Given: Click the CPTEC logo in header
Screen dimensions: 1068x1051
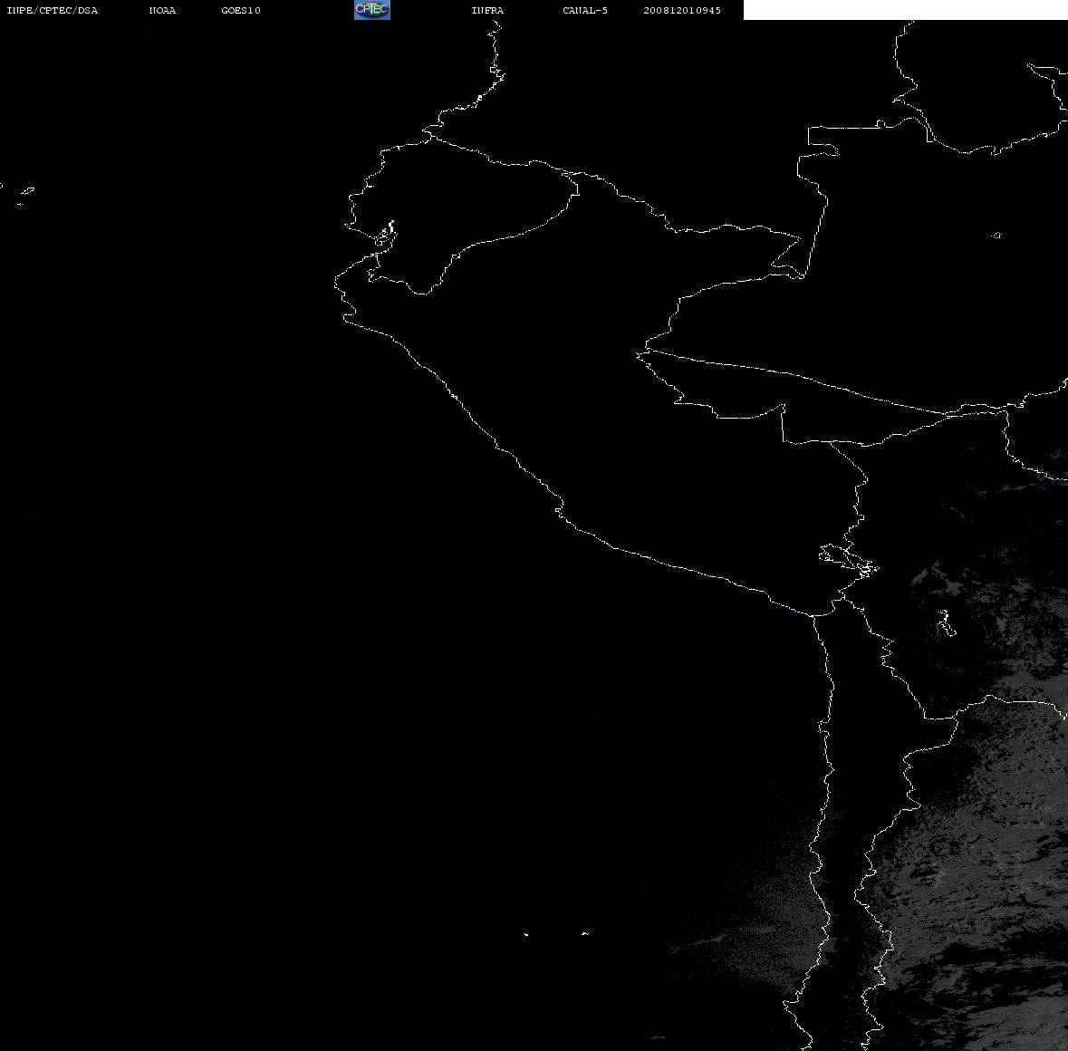Looking at the screenshot, I should pyautogui.click(x=372, y=10).
